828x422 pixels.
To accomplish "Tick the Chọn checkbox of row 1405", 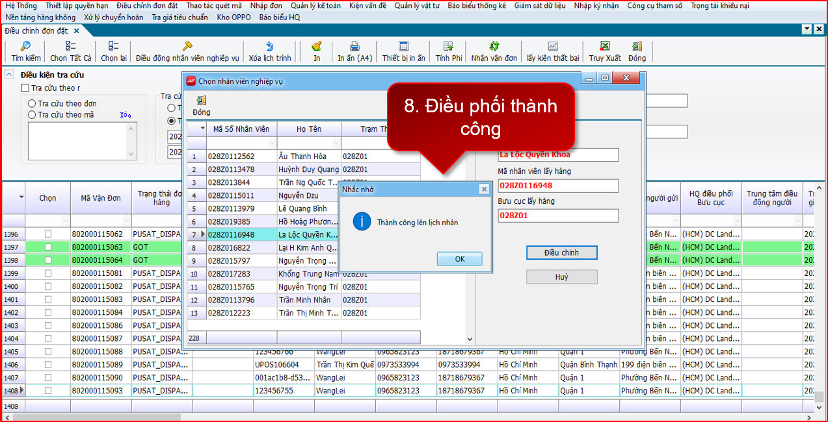I will (x=47, y=351).
